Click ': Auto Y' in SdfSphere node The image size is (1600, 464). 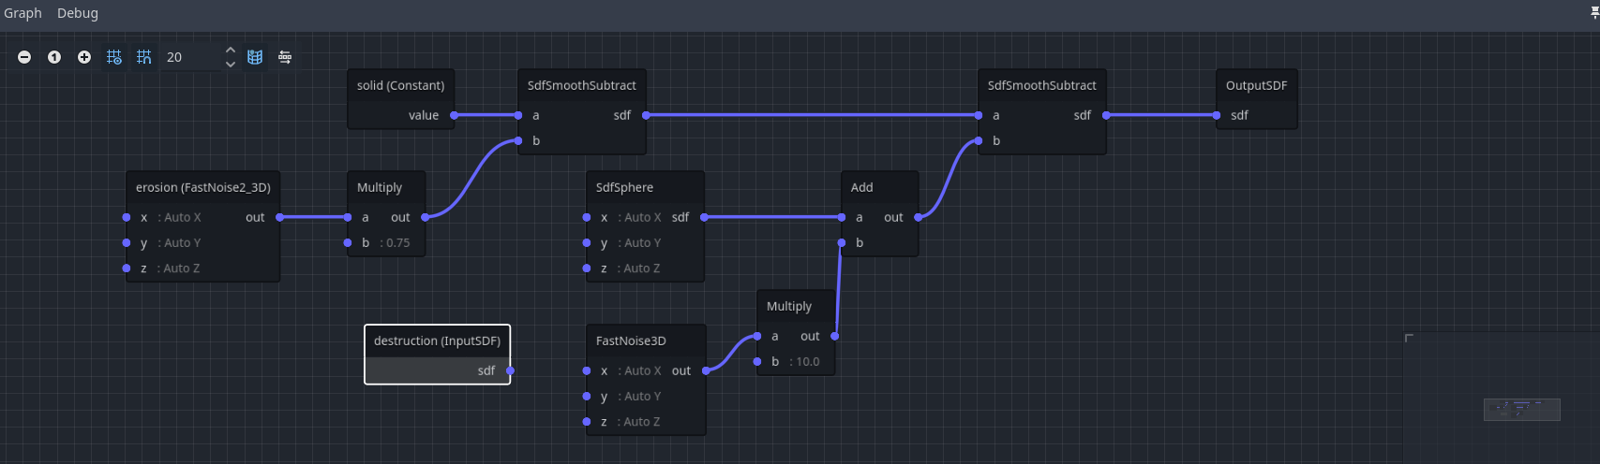[638, 242]
